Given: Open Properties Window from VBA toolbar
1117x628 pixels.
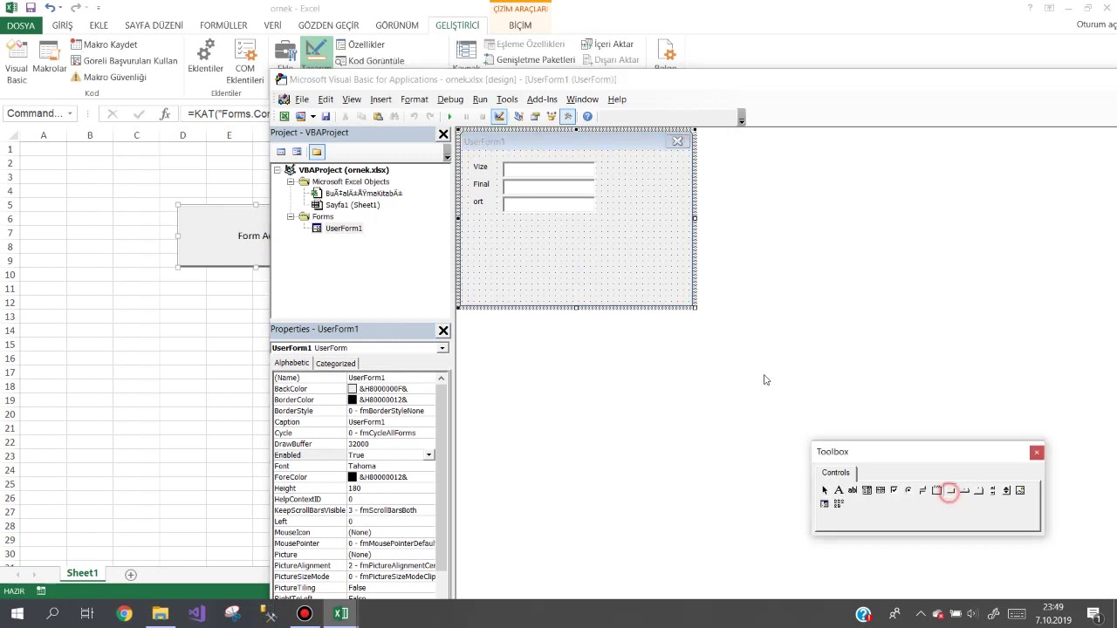Looking at the screenshot, I should pyautogui.click(x=535, y=116).
